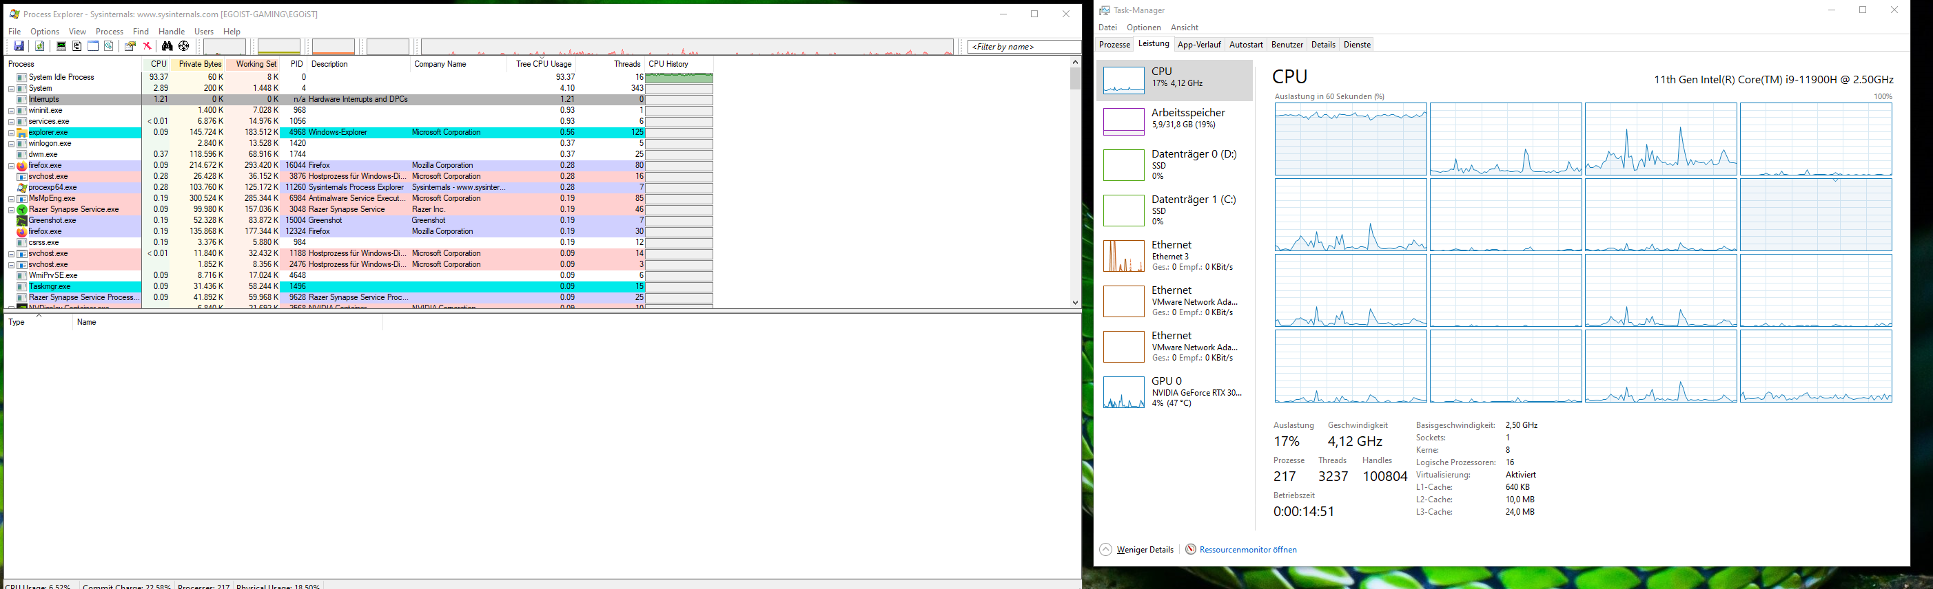Select the GPU 0 graph thumbnail
Viewport: 1933px width, 589px height.
pos(1123,392)
